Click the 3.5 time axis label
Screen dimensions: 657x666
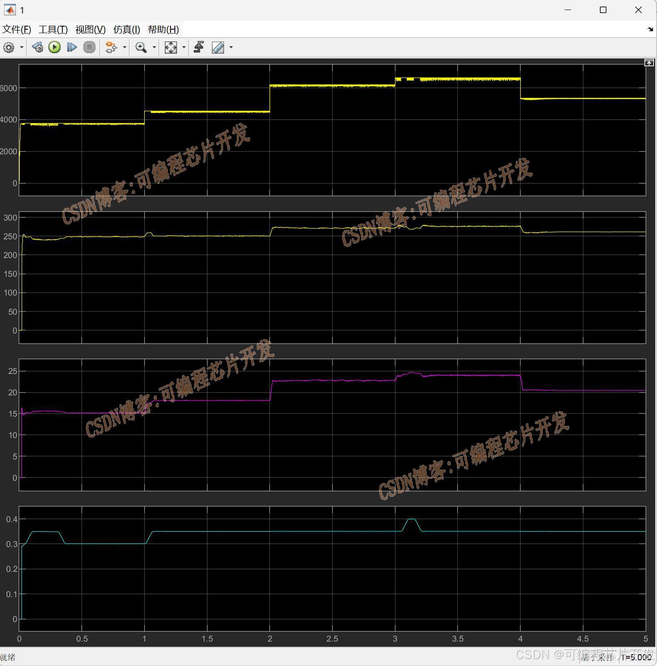point(458,639)
